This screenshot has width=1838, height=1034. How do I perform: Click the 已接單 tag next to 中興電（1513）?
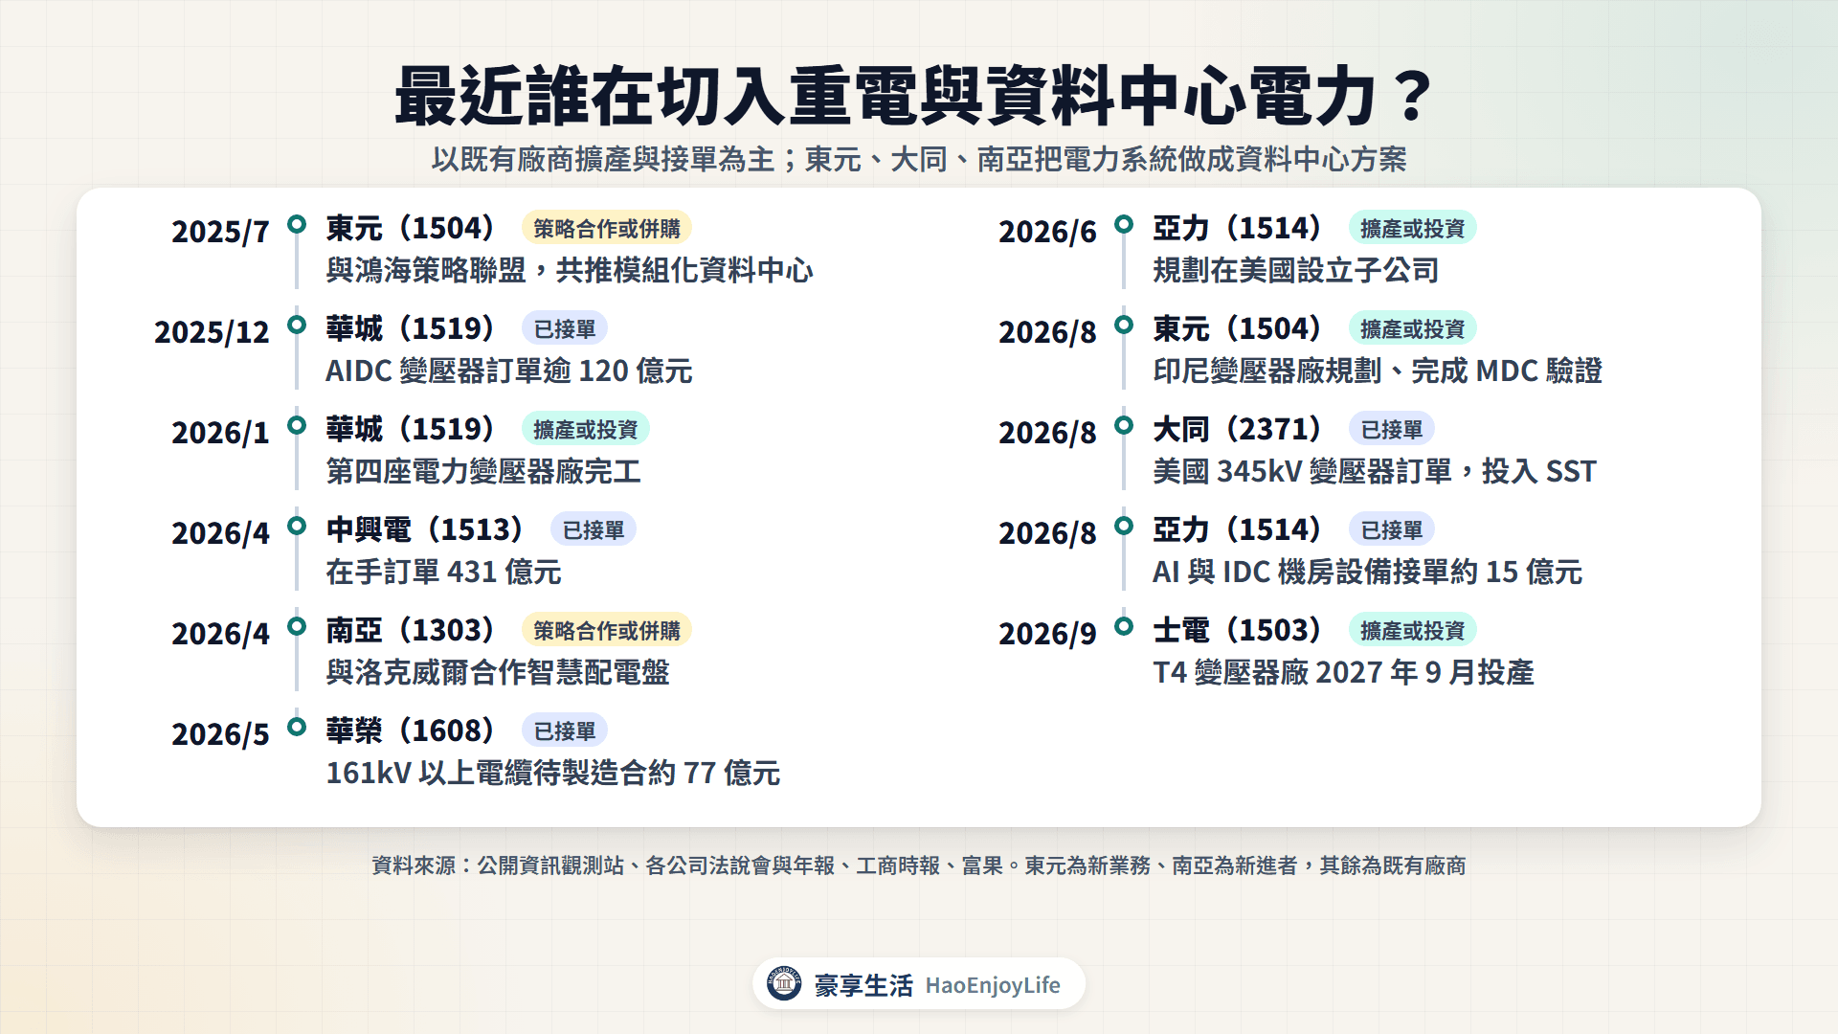click(x=594, y=529)
